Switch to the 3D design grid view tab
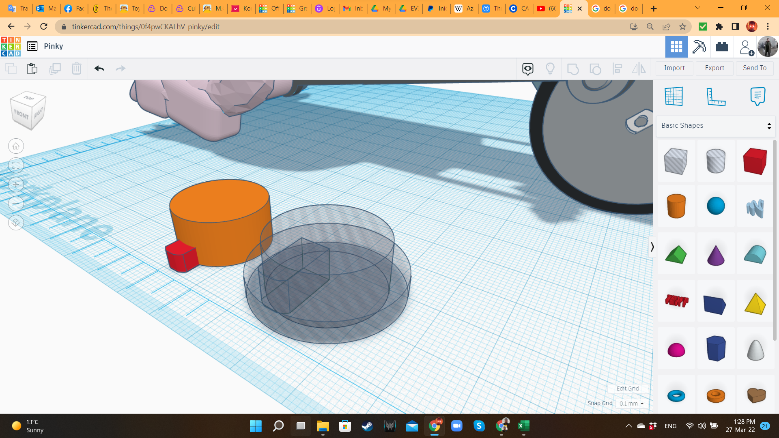This screenshot has width=779, height=438. click(x=676, y=47)
